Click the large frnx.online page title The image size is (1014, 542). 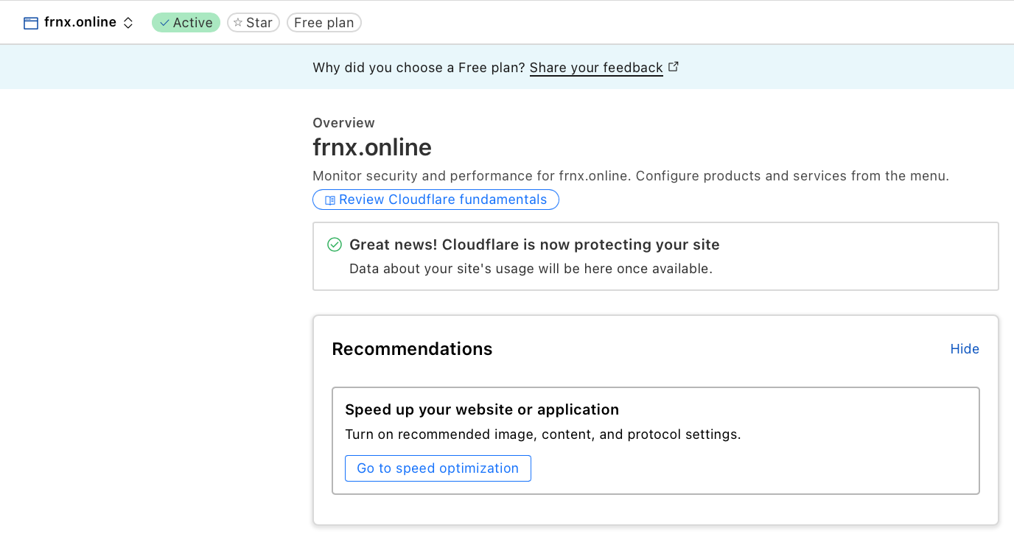(372, 147)
